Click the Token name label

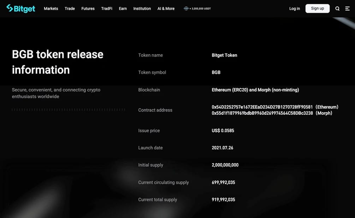150,55
